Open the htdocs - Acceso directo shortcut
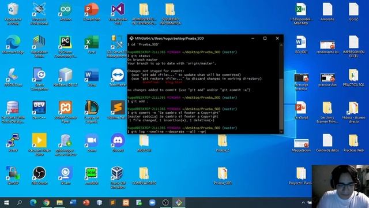The width and height of the screenshot is (369, 208). point(353,112)
